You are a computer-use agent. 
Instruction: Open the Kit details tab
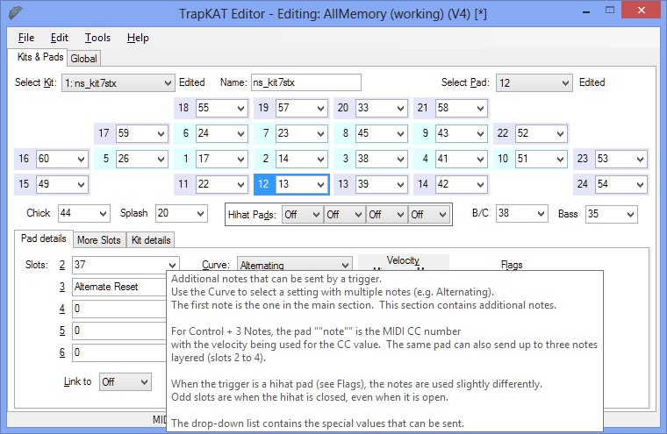coord(151,240)
